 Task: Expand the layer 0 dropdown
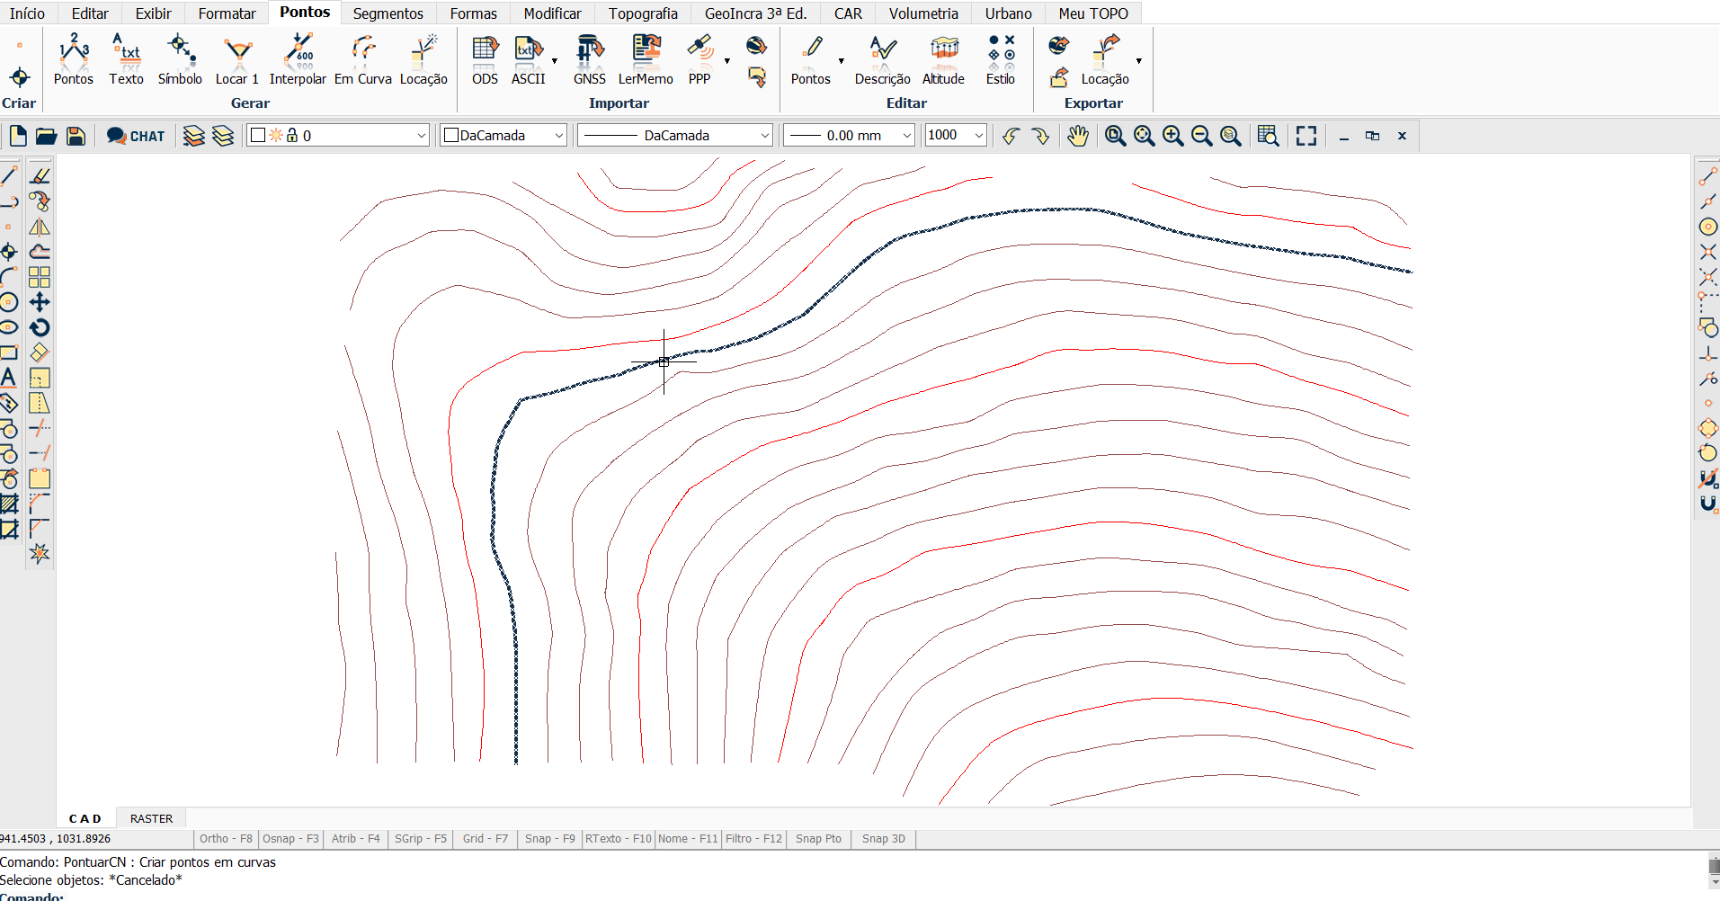pos(421,136)
